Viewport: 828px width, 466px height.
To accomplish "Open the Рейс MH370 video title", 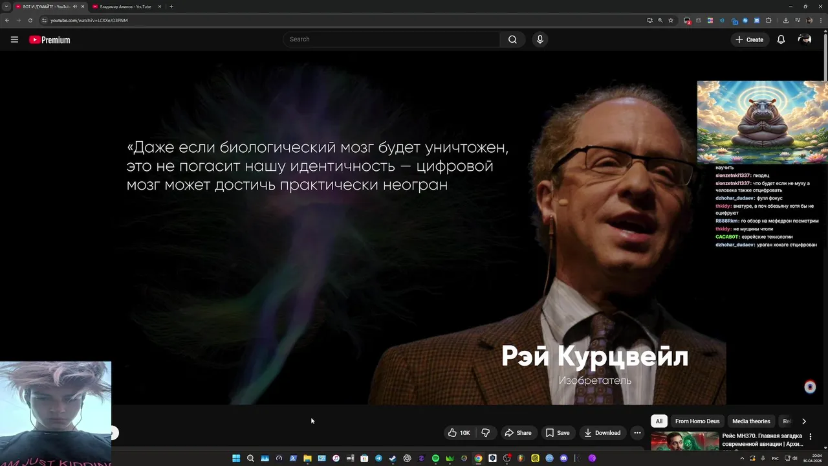I will [763, 440].
